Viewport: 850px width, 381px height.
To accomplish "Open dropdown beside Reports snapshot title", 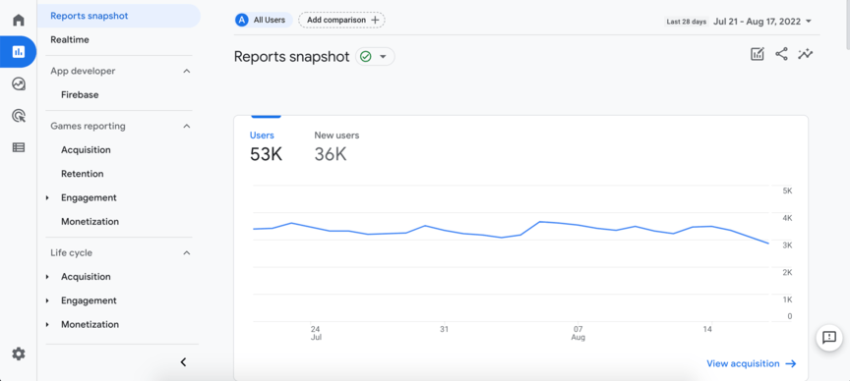I will pyautogui.click(x=384, y=57).
